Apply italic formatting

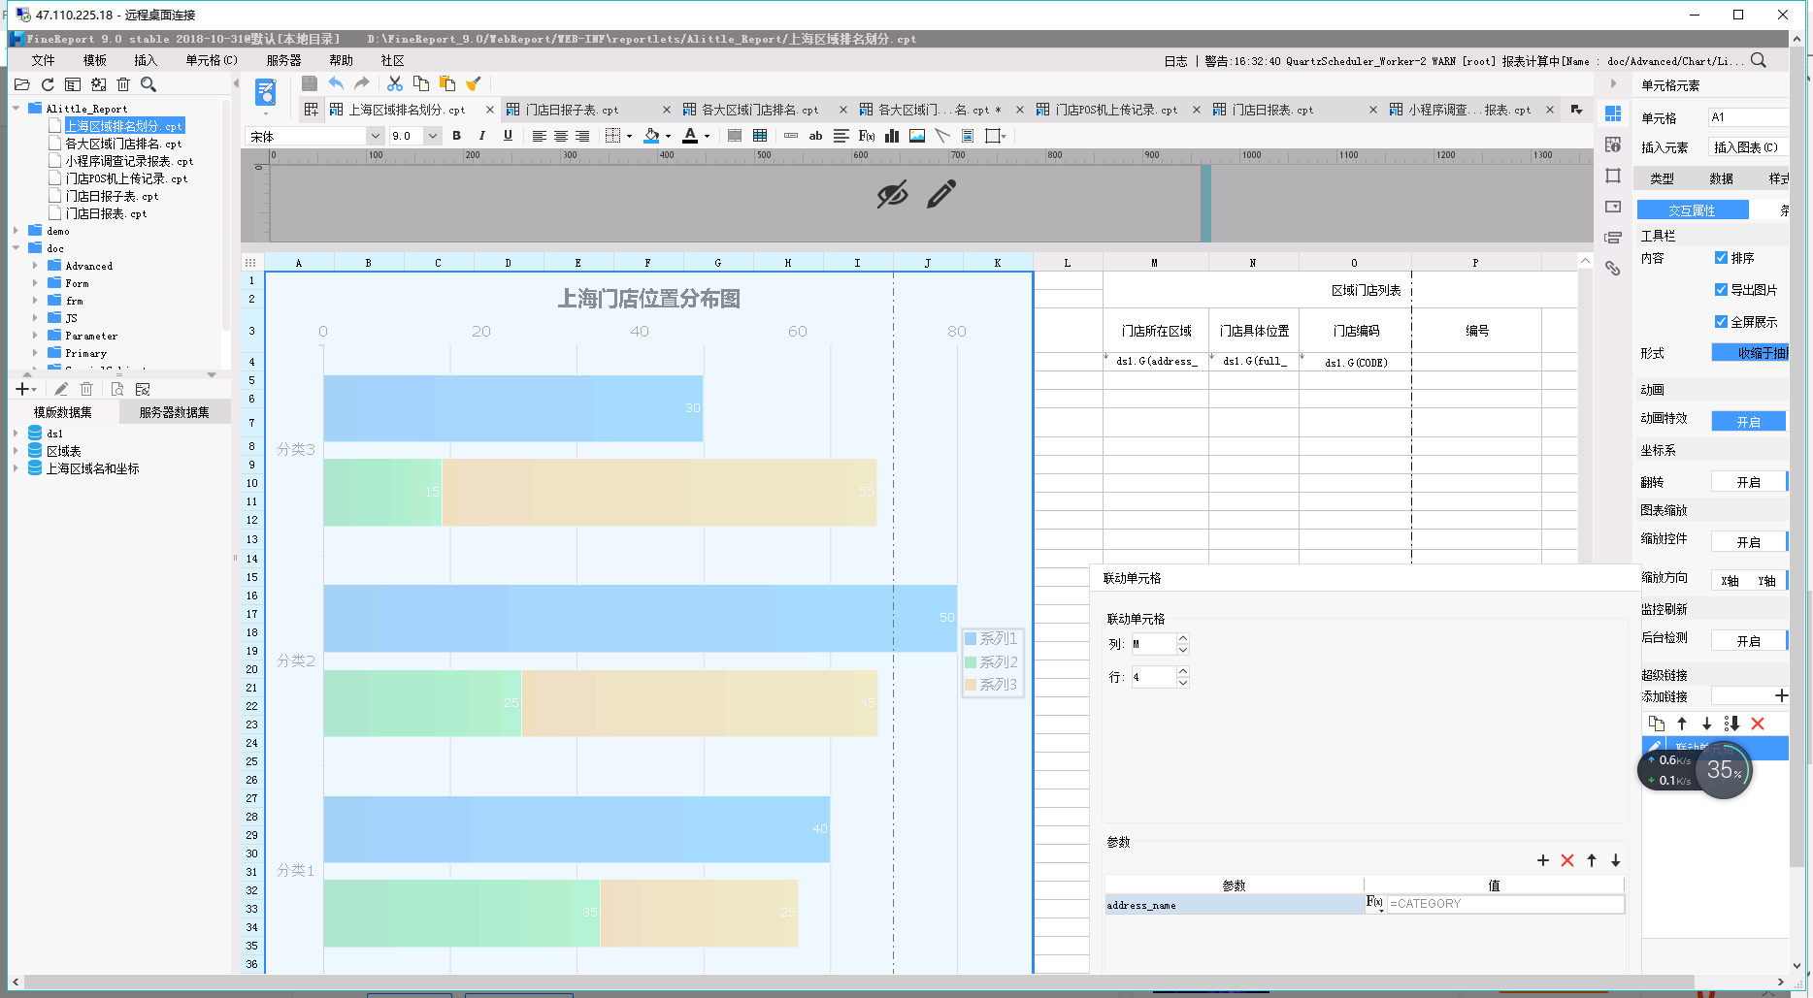point(482,136)
